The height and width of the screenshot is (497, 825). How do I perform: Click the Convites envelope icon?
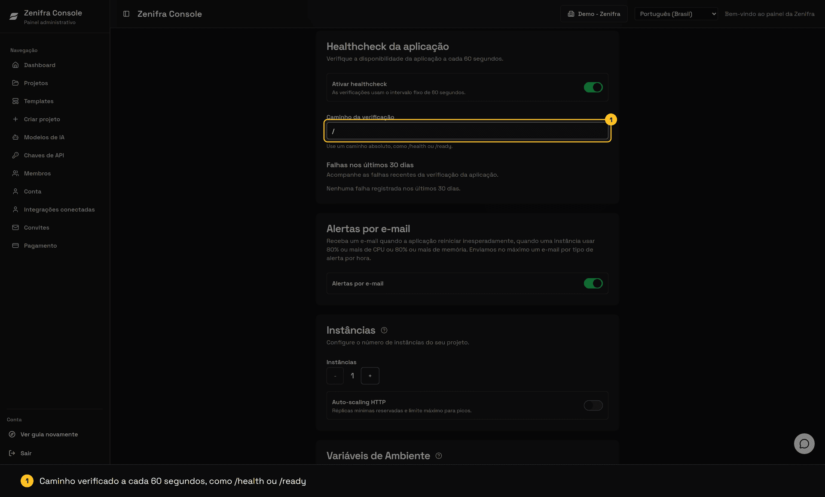pos(15,227)
